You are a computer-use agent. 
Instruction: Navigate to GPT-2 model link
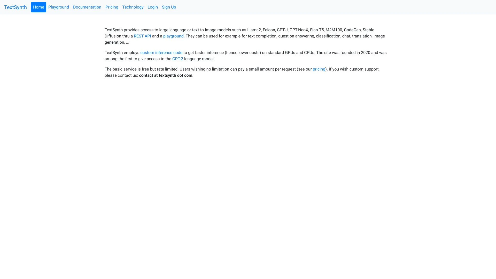pos(177,59)
